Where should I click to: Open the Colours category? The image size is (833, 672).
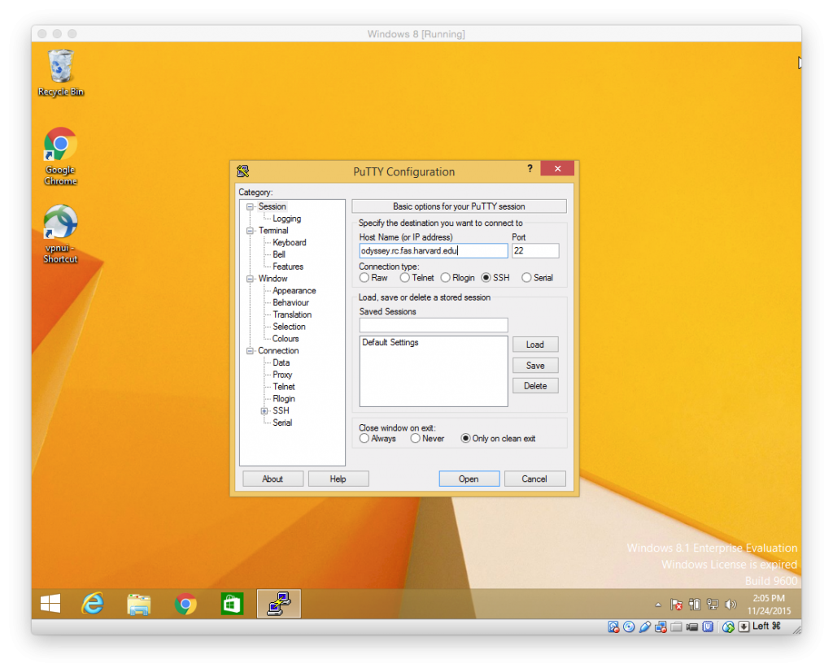[286, 339]
